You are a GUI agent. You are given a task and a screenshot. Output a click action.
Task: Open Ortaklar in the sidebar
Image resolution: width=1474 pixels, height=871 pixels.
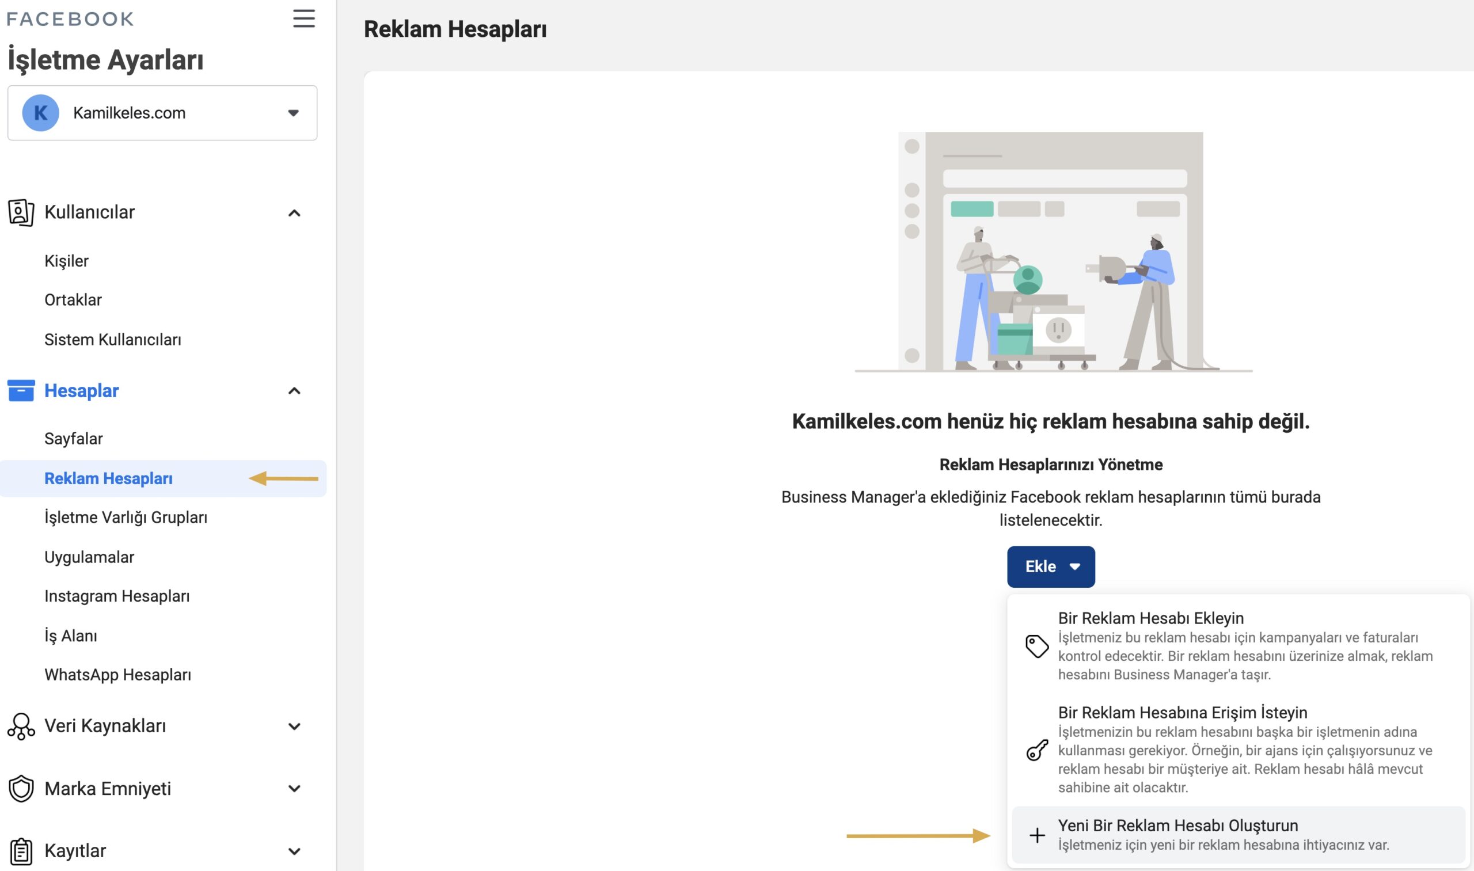pos(73,300)
